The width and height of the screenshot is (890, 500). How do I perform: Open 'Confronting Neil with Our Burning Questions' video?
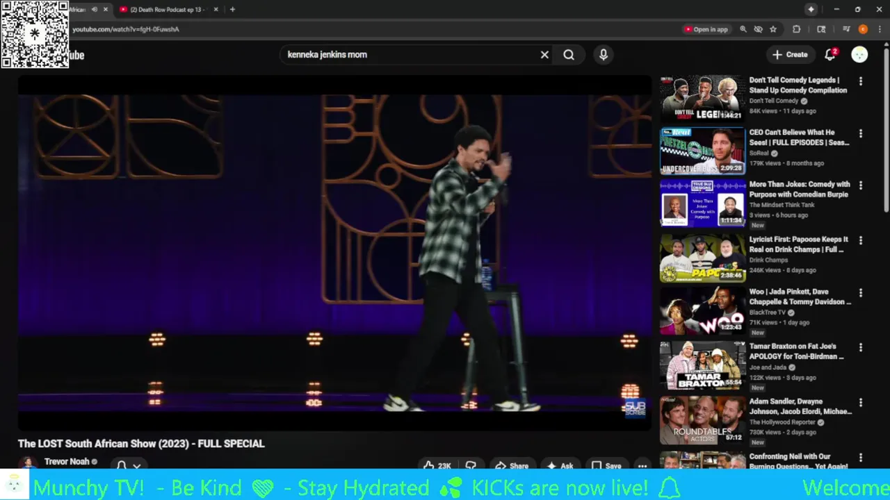[x=799, y=461]
